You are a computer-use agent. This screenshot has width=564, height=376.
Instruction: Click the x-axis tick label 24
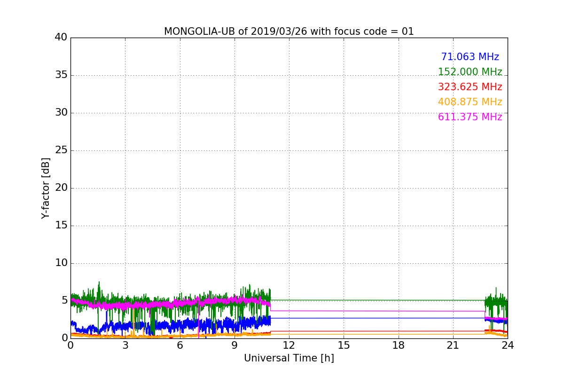pyautogui.click(x=508, y=345)
